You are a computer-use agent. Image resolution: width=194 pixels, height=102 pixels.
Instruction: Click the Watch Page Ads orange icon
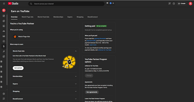point(15,37)
